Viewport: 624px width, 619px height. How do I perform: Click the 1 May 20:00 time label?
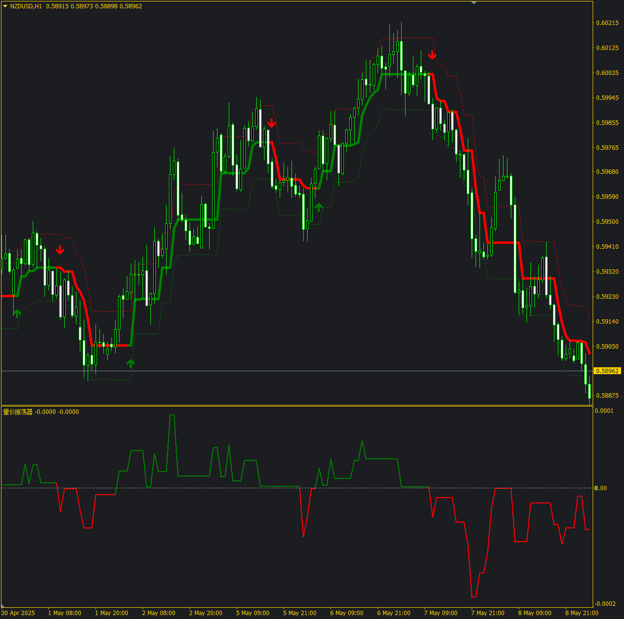click(112, 613)
